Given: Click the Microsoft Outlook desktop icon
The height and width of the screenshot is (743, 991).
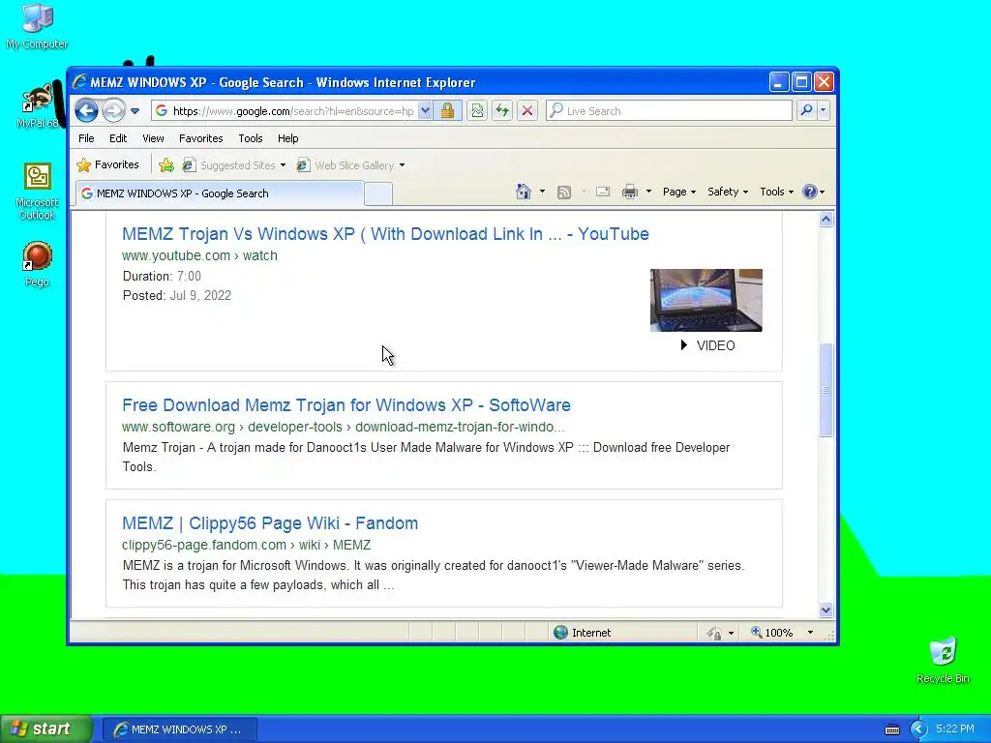Looking at the screenshot, I should 37,192.
